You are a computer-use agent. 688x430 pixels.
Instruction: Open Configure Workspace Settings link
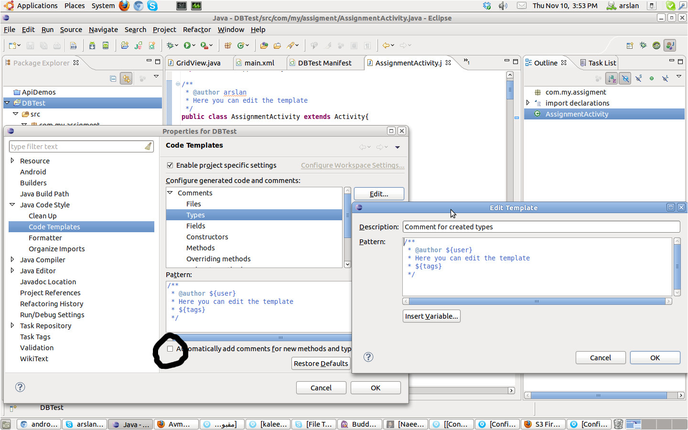coord(353,165)
